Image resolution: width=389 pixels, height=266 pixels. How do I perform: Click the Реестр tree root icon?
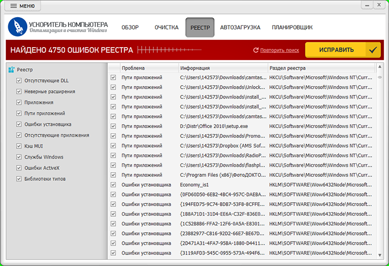point(11,69)
